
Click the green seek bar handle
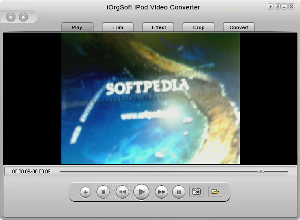click(261, 171)
